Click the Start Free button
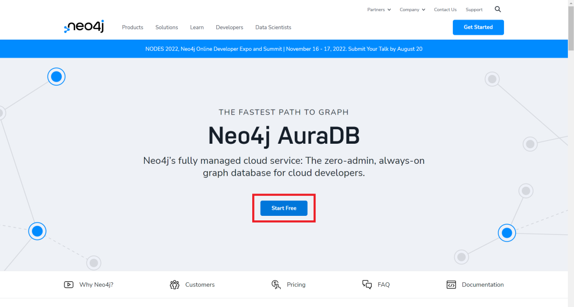The width and height of the screenshot is (574, 307). click(284, 208)
